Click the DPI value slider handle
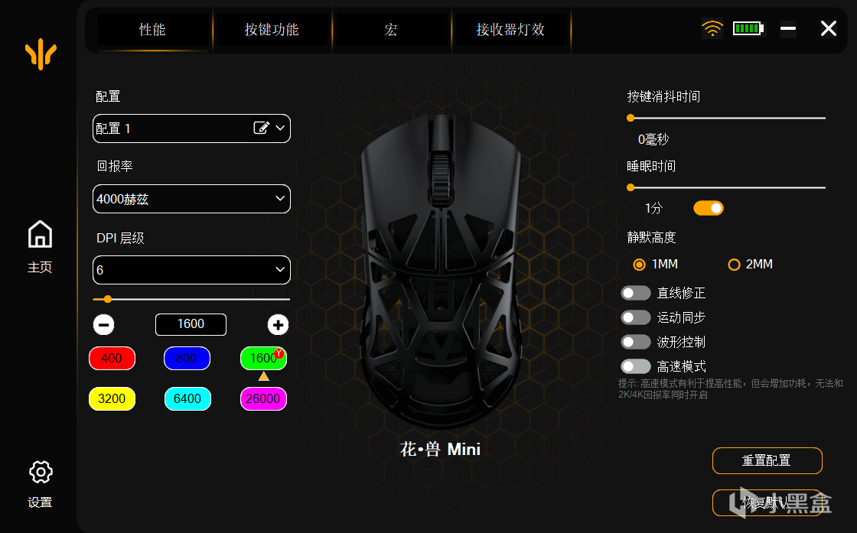This screenshot has width=857, height=533. click(x=108, y=299)
